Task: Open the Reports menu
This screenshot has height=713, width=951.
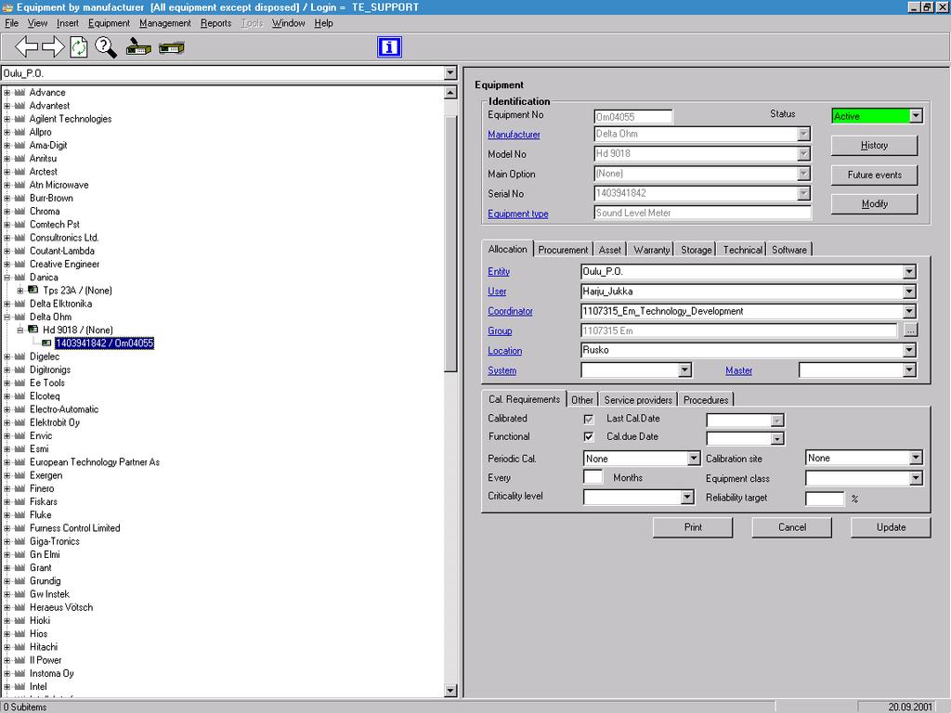Action: (x=215, y=23)
